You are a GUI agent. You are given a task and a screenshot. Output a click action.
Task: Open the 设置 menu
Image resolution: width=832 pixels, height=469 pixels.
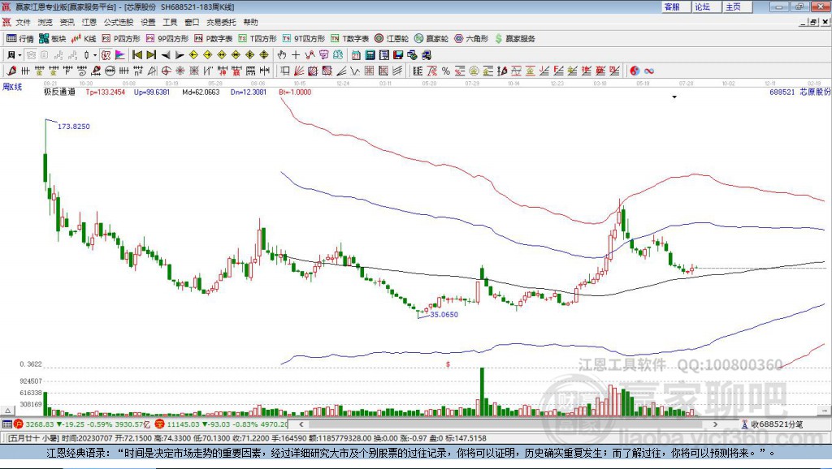(148, 22)
